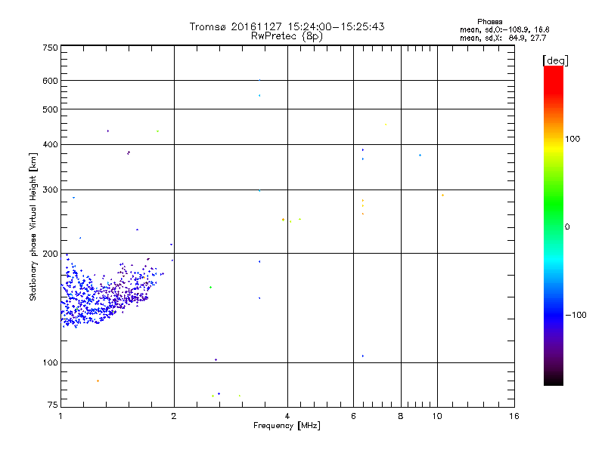Click the x-axis tick label '16'

514,416
